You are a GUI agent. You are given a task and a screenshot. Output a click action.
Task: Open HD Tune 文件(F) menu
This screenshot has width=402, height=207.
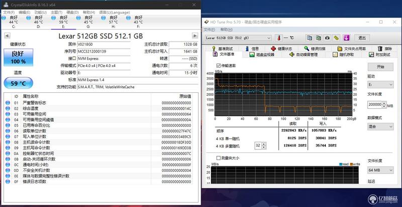click(209, 30)
